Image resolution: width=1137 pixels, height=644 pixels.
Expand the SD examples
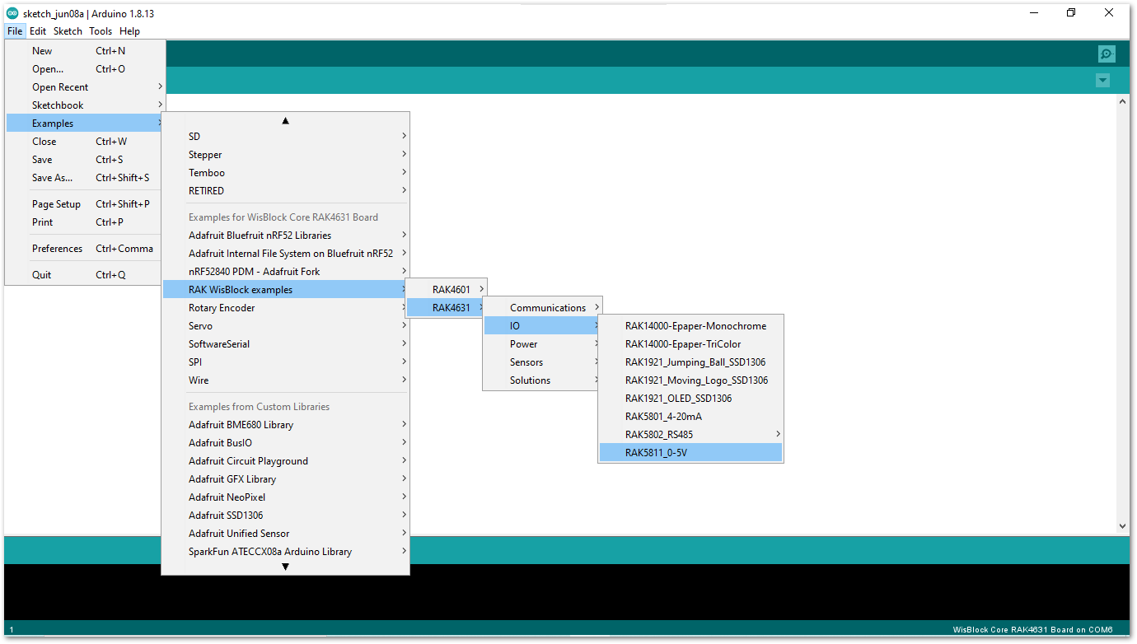tap(285, 137)
